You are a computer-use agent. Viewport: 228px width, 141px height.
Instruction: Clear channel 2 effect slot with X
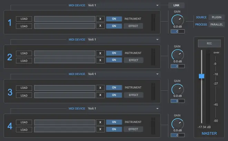click(100, 60)
